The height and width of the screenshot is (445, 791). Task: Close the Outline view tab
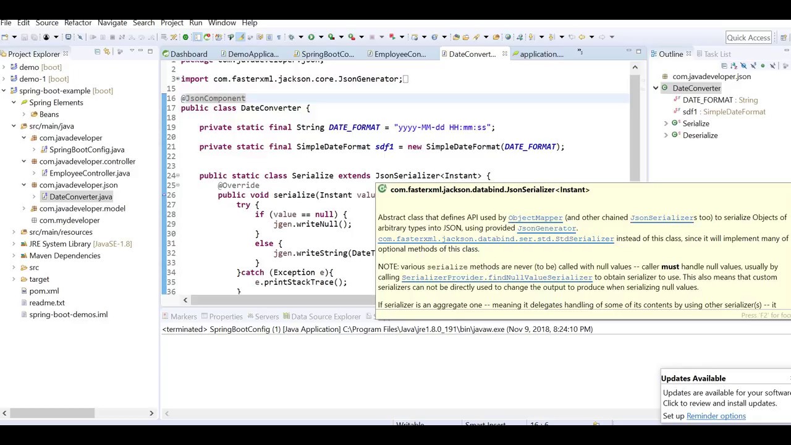[688, 54]
